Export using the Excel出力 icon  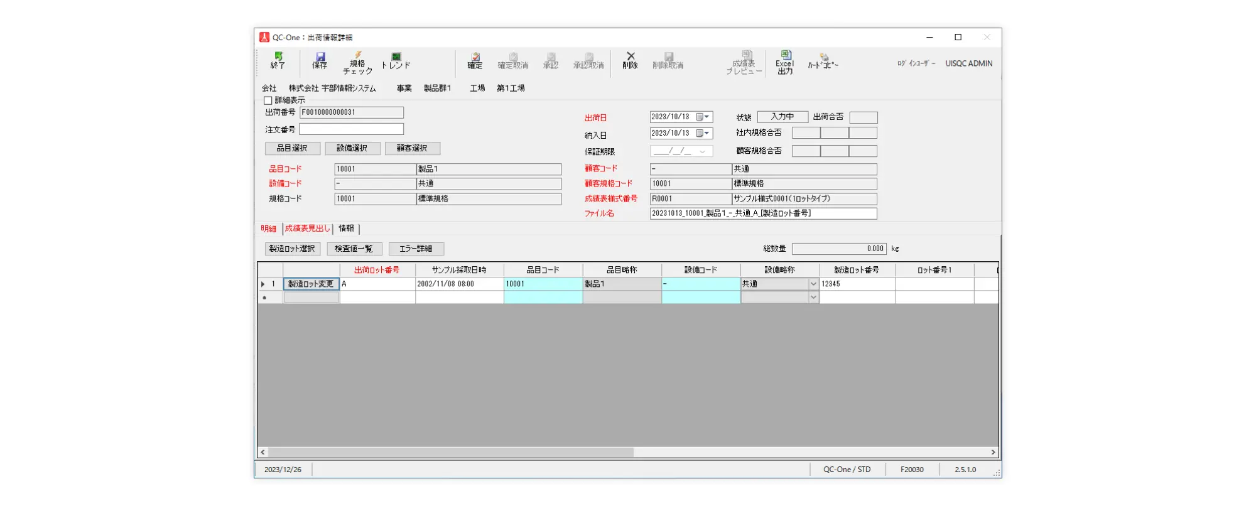[785, 63]
